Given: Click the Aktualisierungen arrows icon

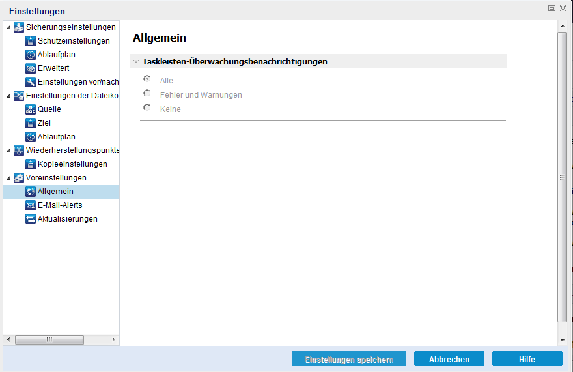Looking at the screenshot, I should coord(31,219).
